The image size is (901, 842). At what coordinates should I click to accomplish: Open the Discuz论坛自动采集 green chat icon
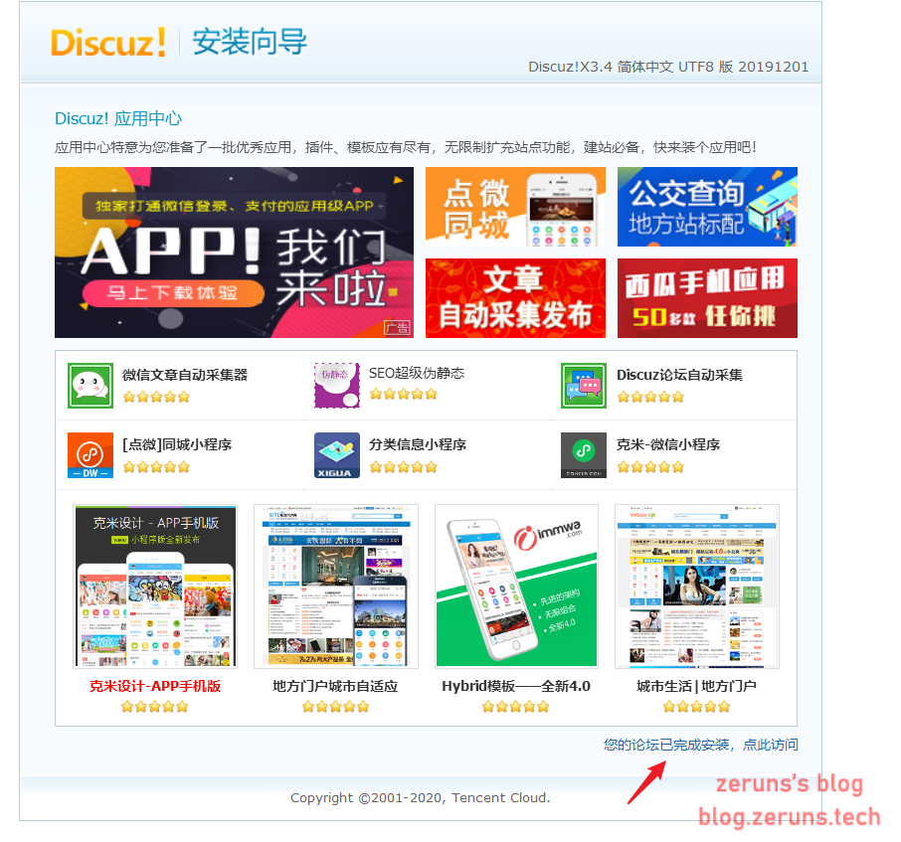(x=584, y=386)
